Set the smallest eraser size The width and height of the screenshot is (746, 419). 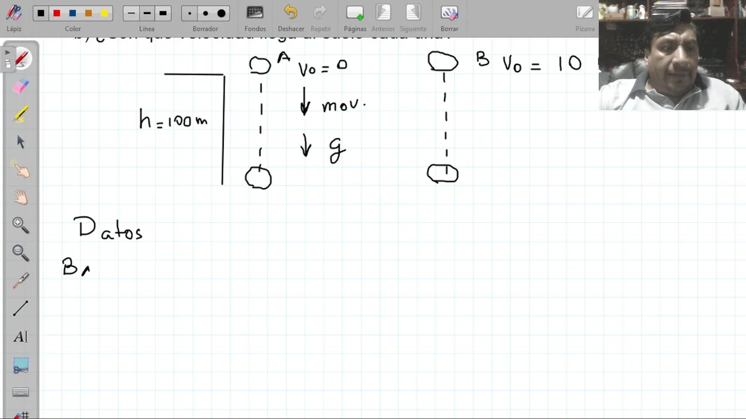coord(189,13)
